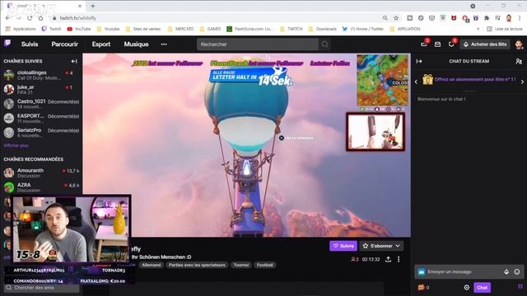Collapse the stream chat panel
The width and height of the screenshot is (527, 296).
coord(419,61)
